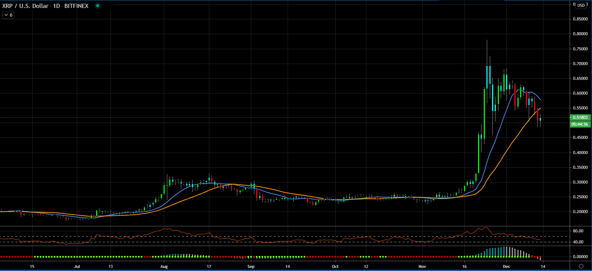Click the 0.45000 price axis label

581,138
